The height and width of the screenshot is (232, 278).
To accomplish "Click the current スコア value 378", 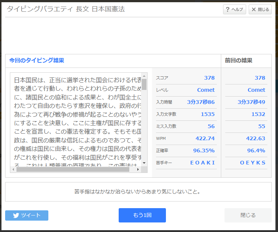I will pyautogui.click(x=209, y=78).
